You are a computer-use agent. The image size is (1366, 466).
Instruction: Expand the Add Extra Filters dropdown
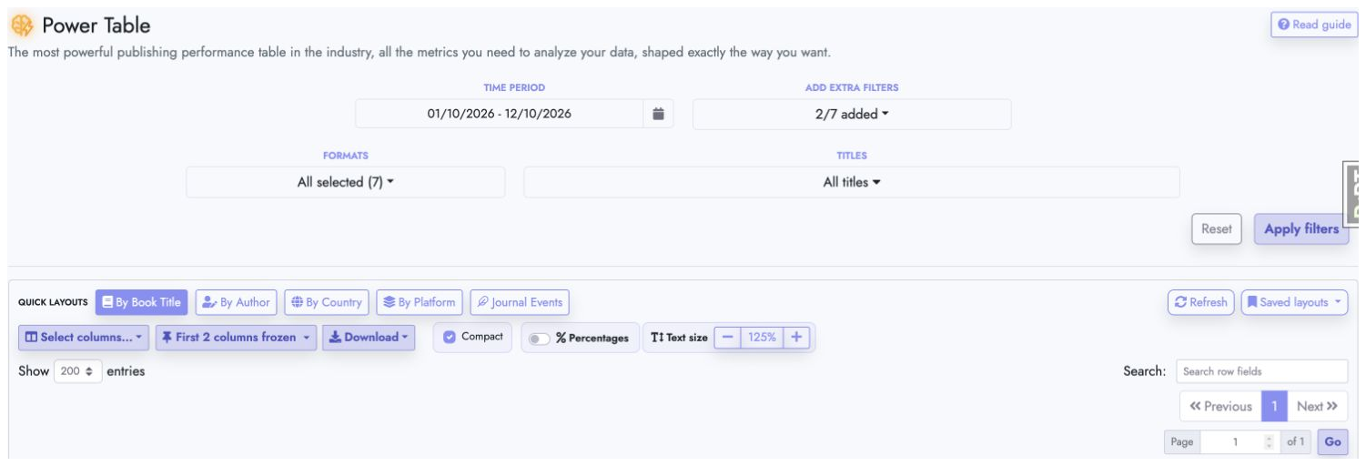click(852, 114)
